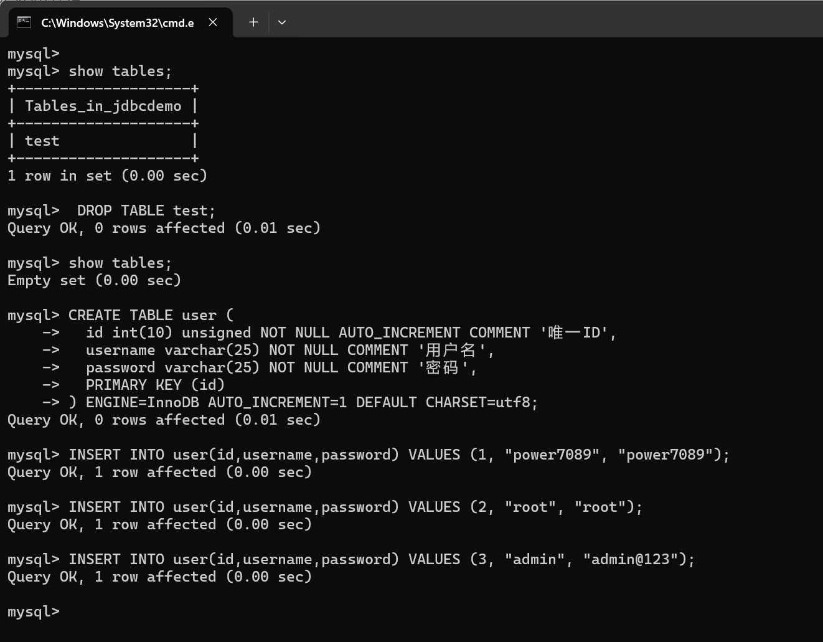Viewport: 823px width, 642px height.
Task: Select the C:\Windows\System32\cmd.e tab title
Action: point(117,23)
